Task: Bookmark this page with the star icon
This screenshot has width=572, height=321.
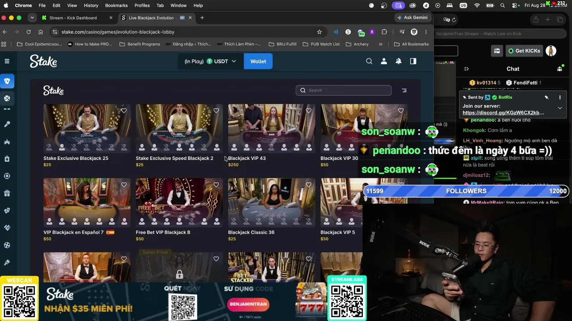Action: pyautogui.click(x=320, y=32)
